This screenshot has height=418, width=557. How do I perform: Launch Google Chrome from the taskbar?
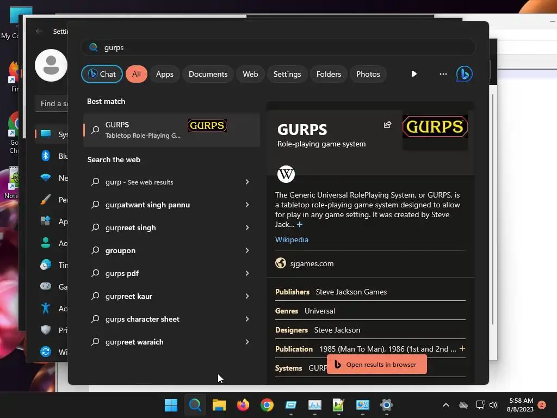[267, 405]
